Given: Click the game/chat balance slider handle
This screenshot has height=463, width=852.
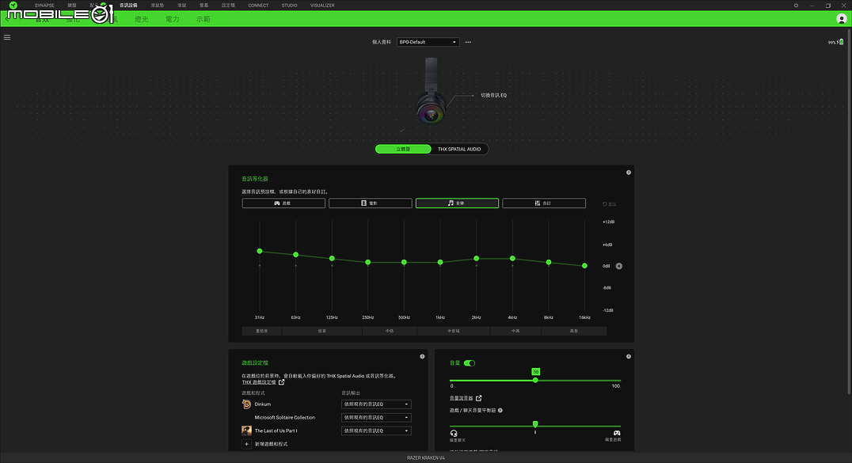Looking at the screenshot, I should pyautogui.click(x=535, y=424).
